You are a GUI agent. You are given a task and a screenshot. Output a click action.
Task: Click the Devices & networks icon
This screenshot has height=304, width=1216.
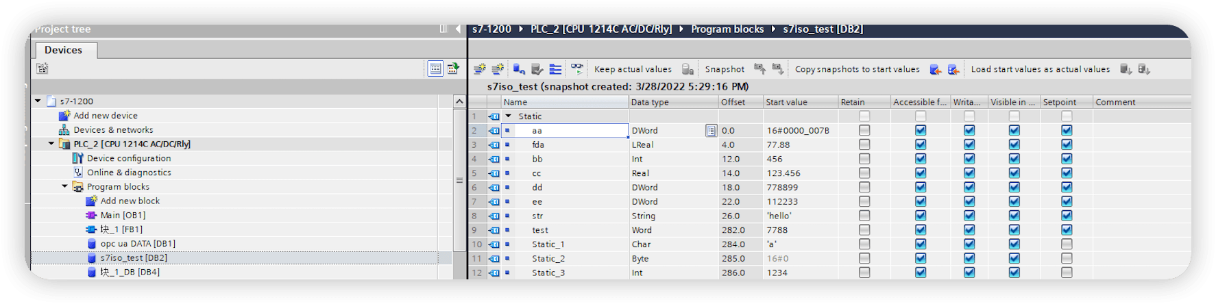pyautogui.click(x=64, y=130)
